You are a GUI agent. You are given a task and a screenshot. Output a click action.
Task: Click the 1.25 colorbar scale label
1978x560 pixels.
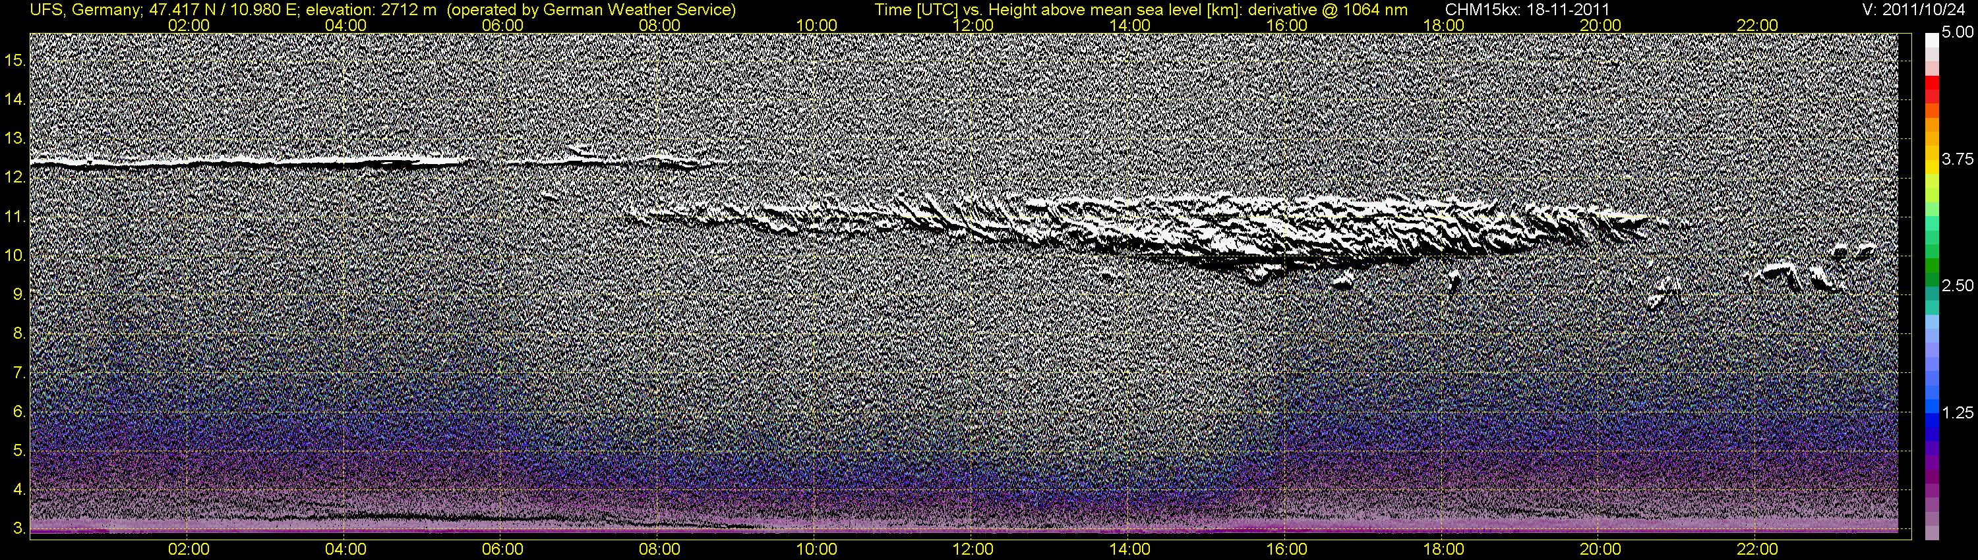click(x=1958, y=412)
